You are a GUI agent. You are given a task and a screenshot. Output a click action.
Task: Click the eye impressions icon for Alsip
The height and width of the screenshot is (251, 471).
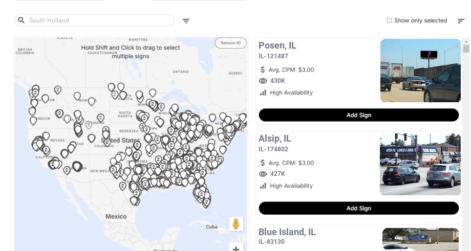(x=263, y=174)
